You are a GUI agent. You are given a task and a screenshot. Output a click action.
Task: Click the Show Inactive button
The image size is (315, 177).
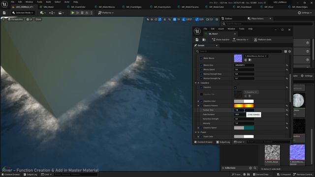(220, 39)
